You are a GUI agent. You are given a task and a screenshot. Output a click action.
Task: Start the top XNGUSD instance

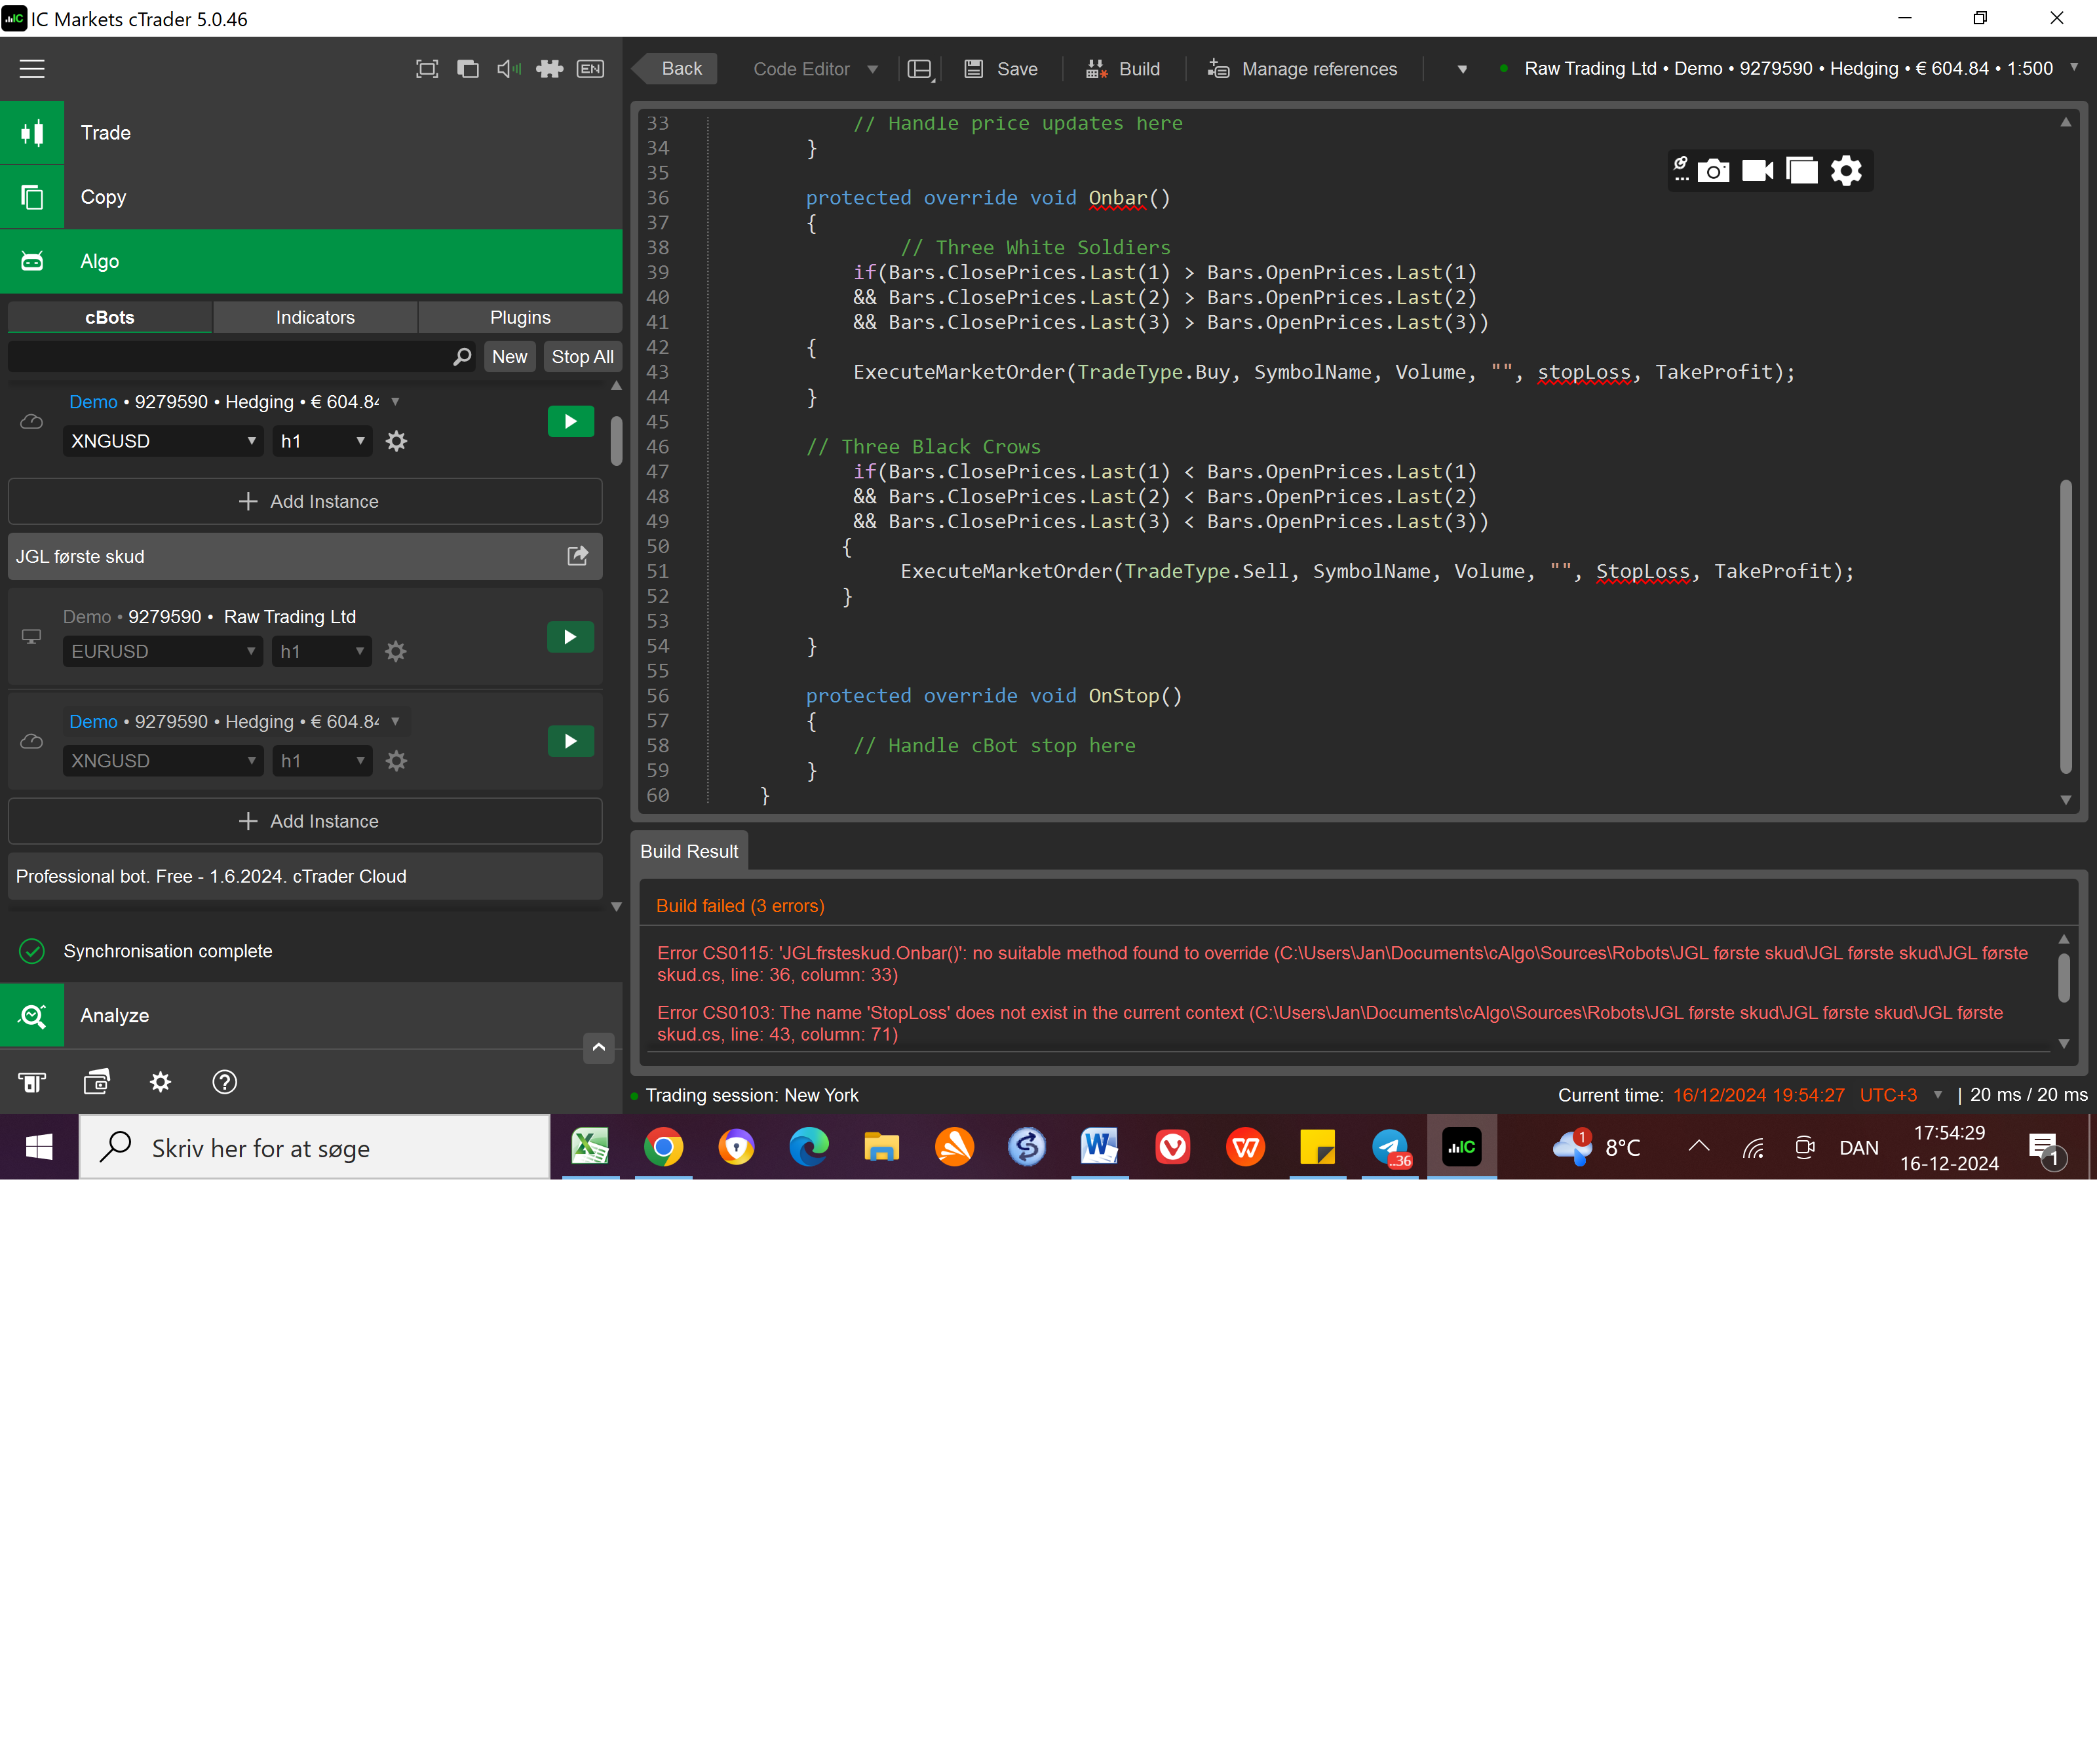click(571, 422)
